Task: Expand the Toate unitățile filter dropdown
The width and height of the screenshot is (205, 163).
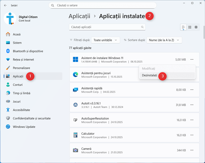Action: 105,40
